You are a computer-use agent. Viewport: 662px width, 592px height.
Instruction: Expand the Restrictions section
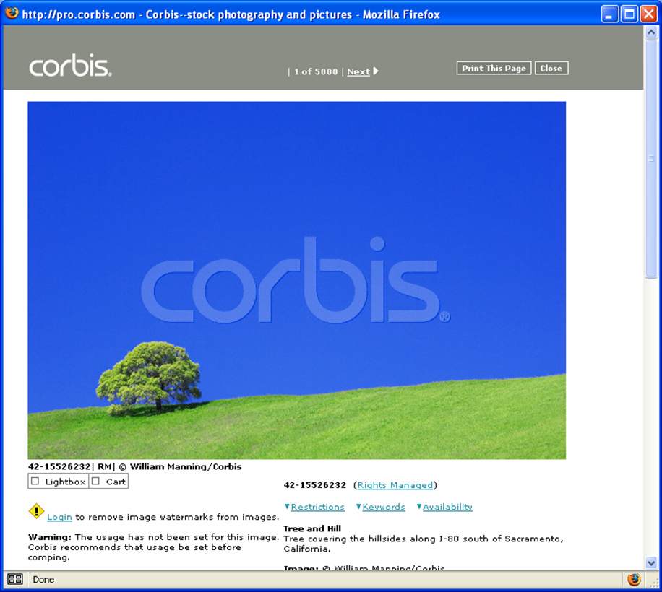(317, 507)
